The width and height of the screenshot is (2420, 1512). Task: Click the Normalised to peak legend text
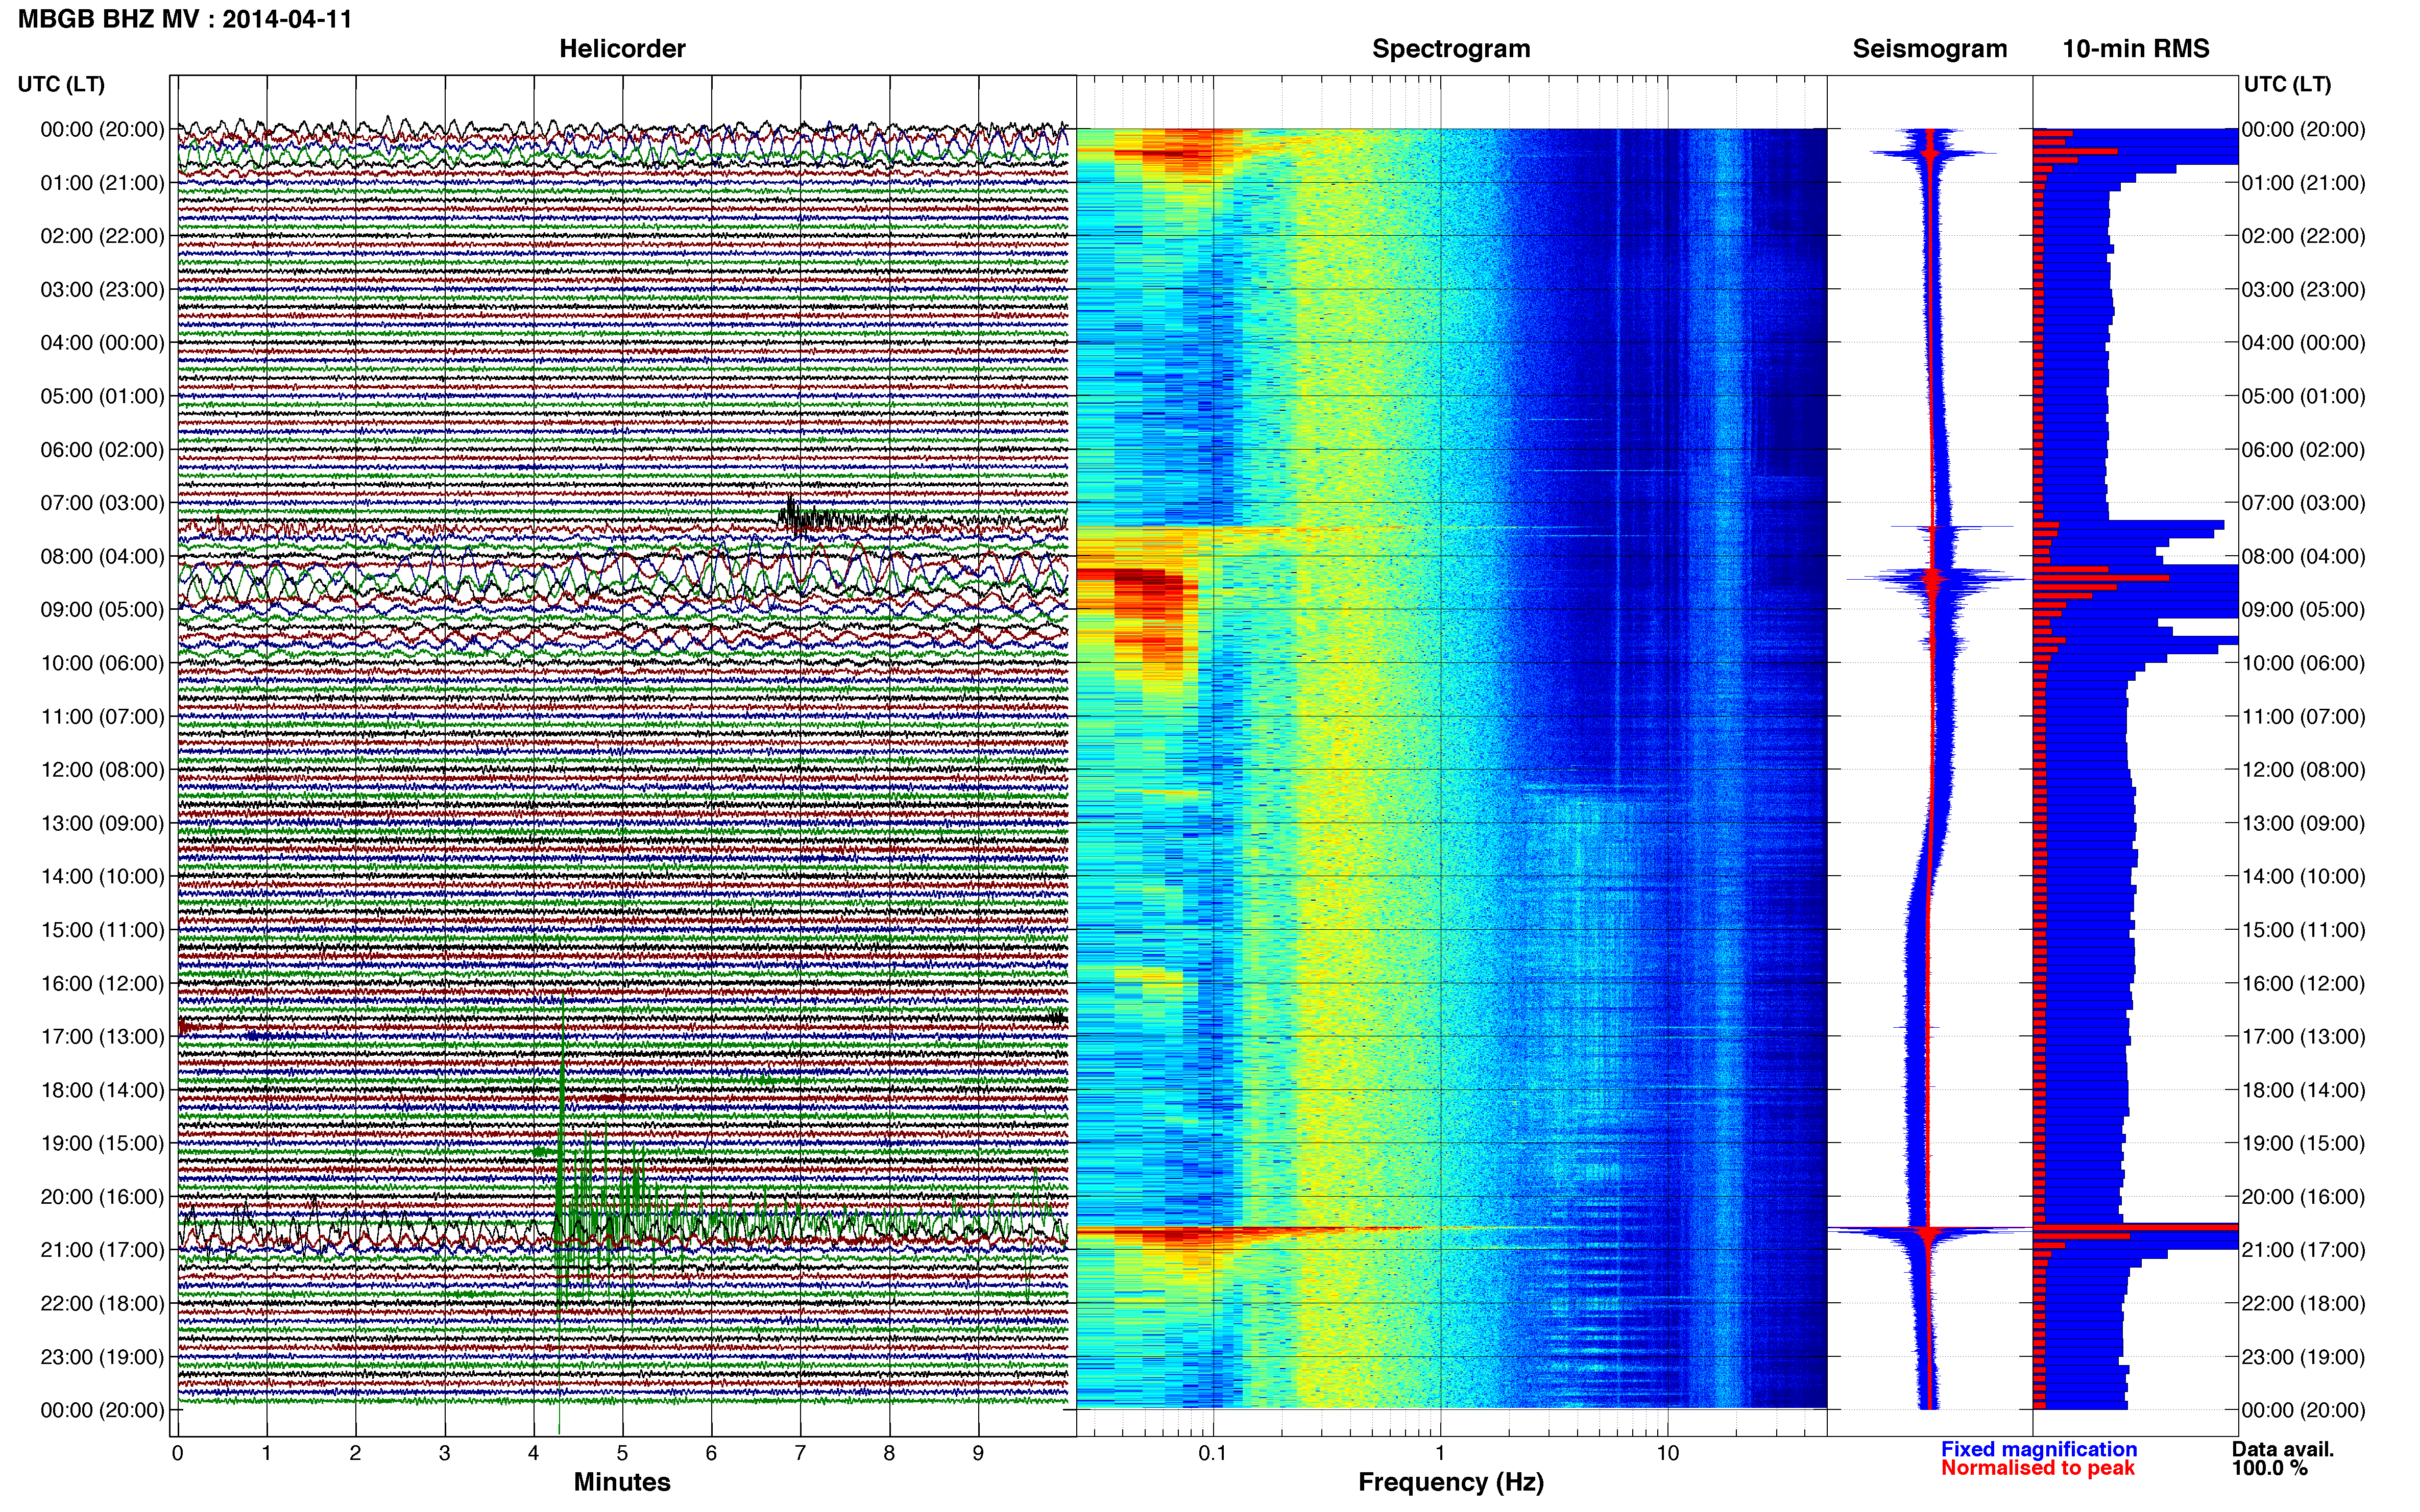pos(2037,1468)
